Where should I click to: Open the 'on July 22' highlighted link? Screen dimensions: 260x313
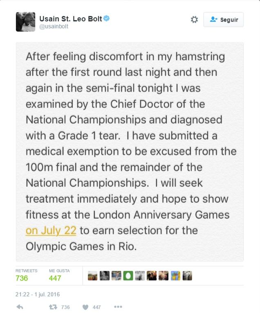51,230
